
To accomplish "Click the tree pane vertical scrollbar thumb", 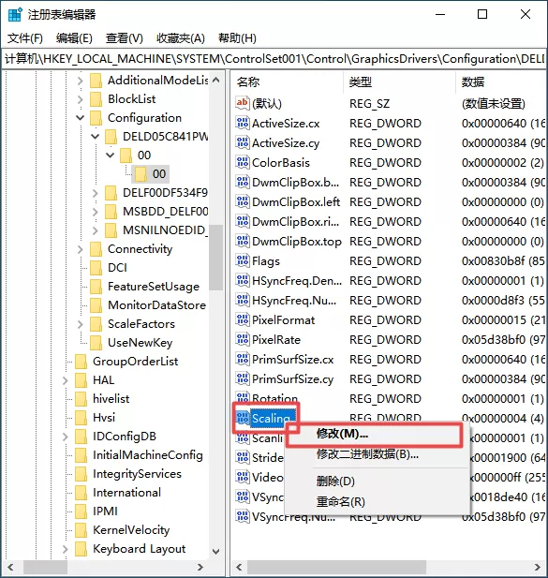I will click(216, 258).
